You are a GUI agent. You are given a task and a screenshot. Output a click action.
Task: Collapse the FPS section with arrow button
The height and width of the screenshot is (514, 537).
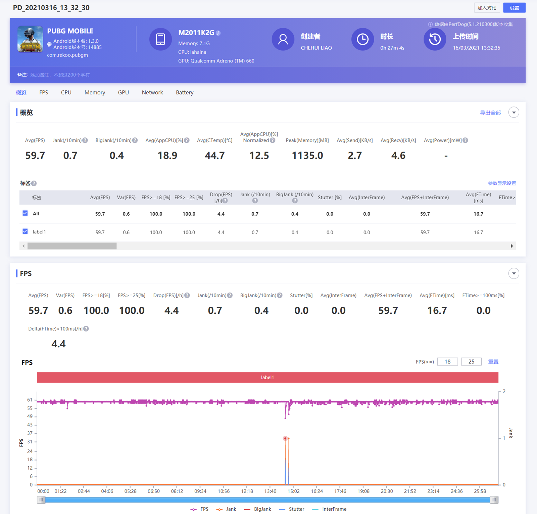tap(514, 273)
